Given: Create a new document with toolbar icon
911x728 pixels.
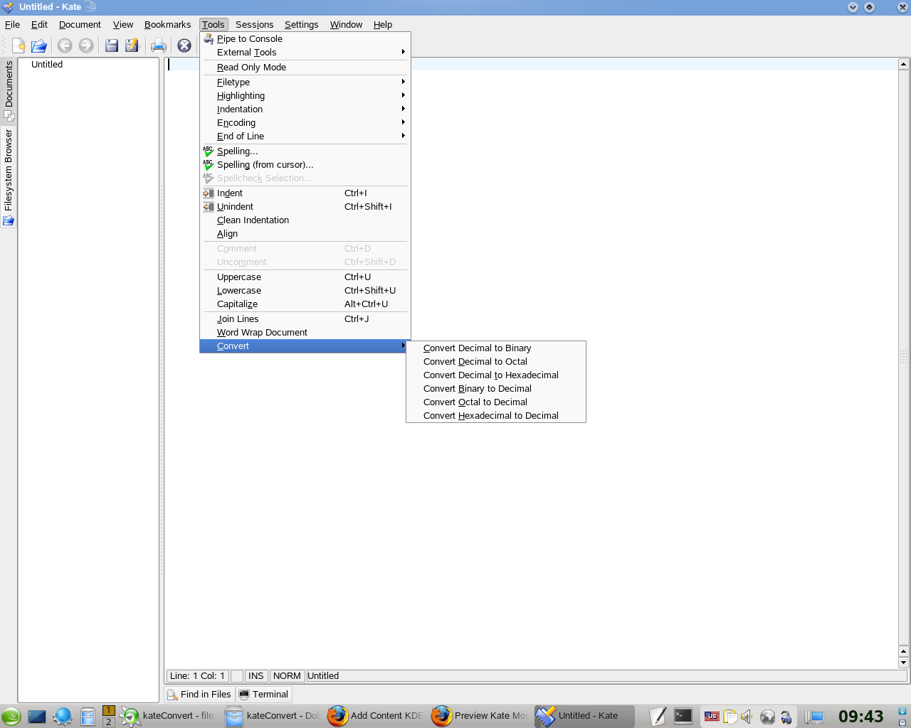Looking at the screenshot, I should click(19, 45).
